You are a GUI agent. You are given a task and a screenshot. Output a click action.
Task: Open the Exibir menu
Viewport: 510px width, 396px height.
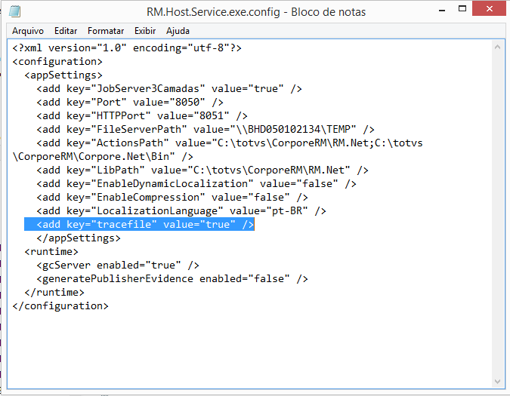[145, 31]
